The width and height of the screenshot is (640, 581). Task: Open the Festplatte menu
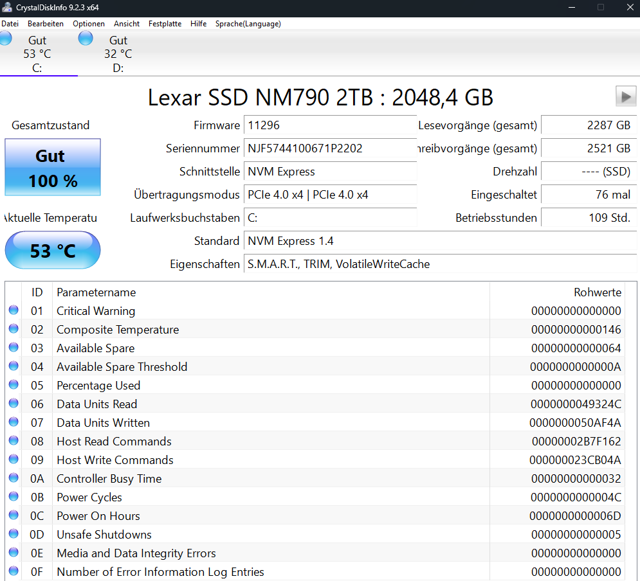(x=165, y=24)
